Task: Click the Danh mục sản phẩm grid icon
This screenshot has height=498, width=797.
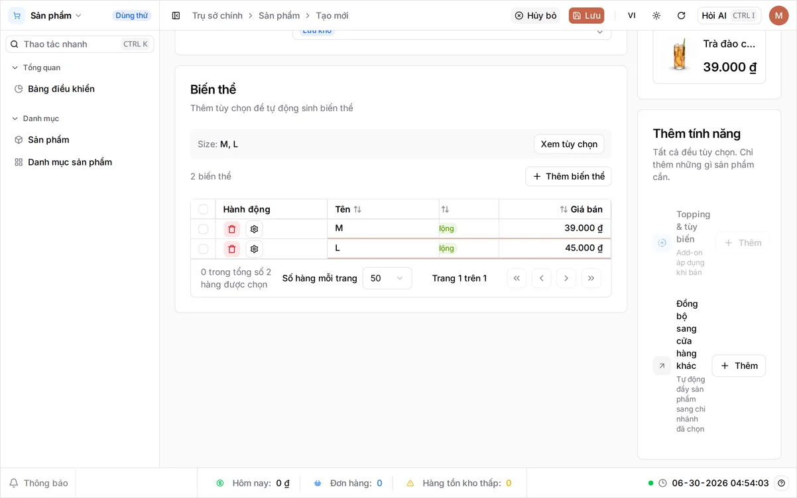Action: 19,162
